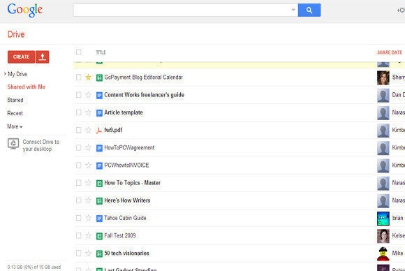Toggle the select-all checkbox next to TITLE
The image size is (405, 271).
[78, 52]
